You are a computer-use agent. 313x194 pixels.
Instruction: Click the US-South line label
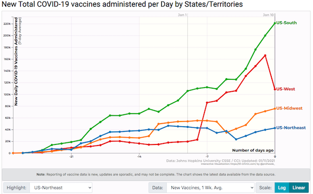coord(286,23)
